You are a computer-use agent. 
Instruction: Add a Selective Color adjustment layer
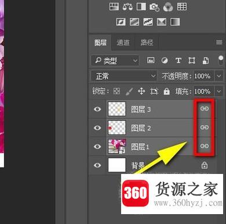click(162, 22)
